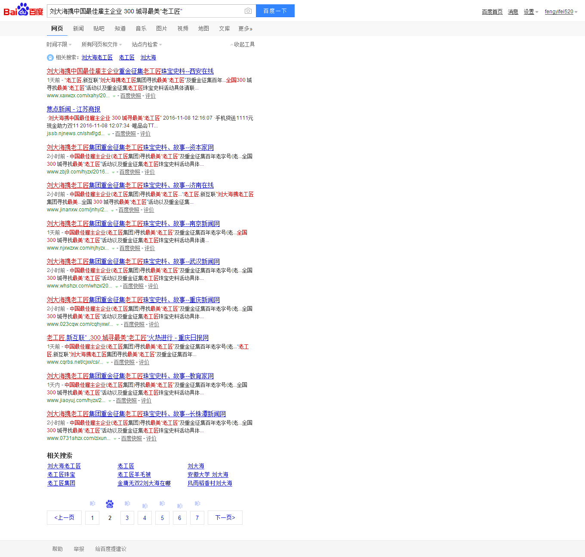Switch to 贴吧 tab
This screenshot has width=585, height=557.
pos(99,28)
